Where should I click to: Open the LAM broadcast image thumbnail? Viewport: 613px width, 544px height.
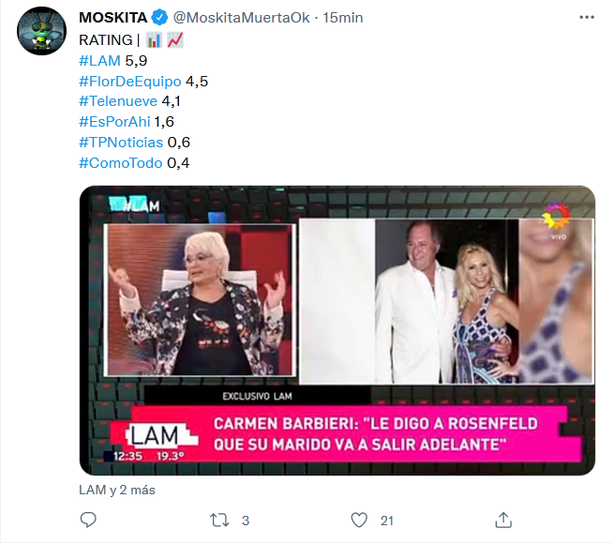click(x=337, y=330)
